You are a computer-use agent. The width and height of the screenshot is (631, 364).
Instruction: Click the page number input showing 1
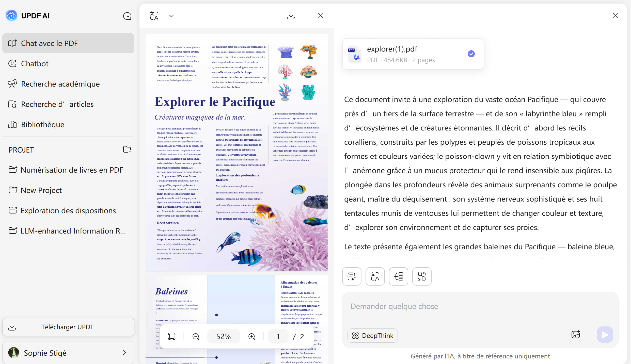[x=278, y=336]
